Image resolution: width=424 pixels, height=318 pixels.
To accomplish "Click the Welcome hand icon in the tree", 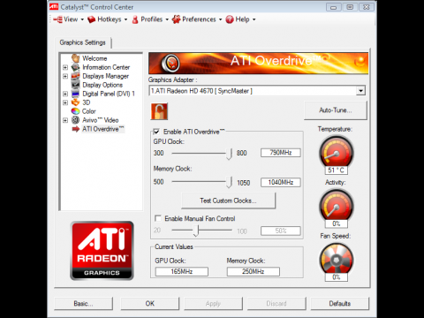I will (76, 58).
